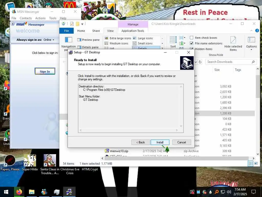
Task: Switch to the Home ribbon tab
Action: point(81,31)
